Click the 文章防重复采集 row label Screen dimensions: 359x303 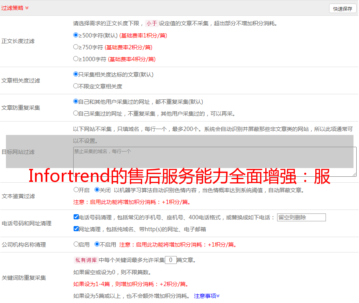click(21, 108)
